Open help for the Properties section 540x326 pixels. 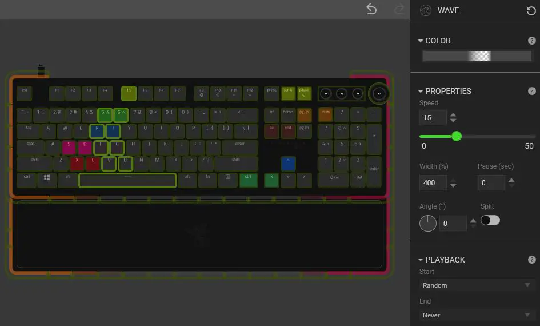pyautogui.click(x=532, y=91)
